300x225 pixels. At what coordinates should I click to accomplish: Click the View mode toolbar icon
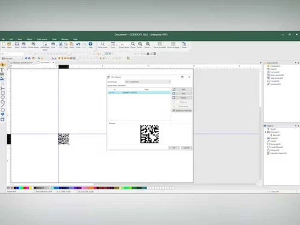103,44
